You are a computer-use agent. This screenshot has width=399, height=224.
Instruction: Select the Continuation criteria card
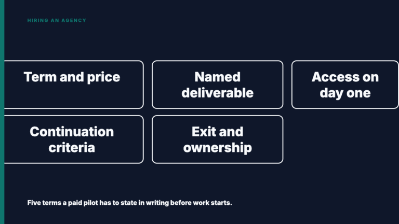point(74,139)
